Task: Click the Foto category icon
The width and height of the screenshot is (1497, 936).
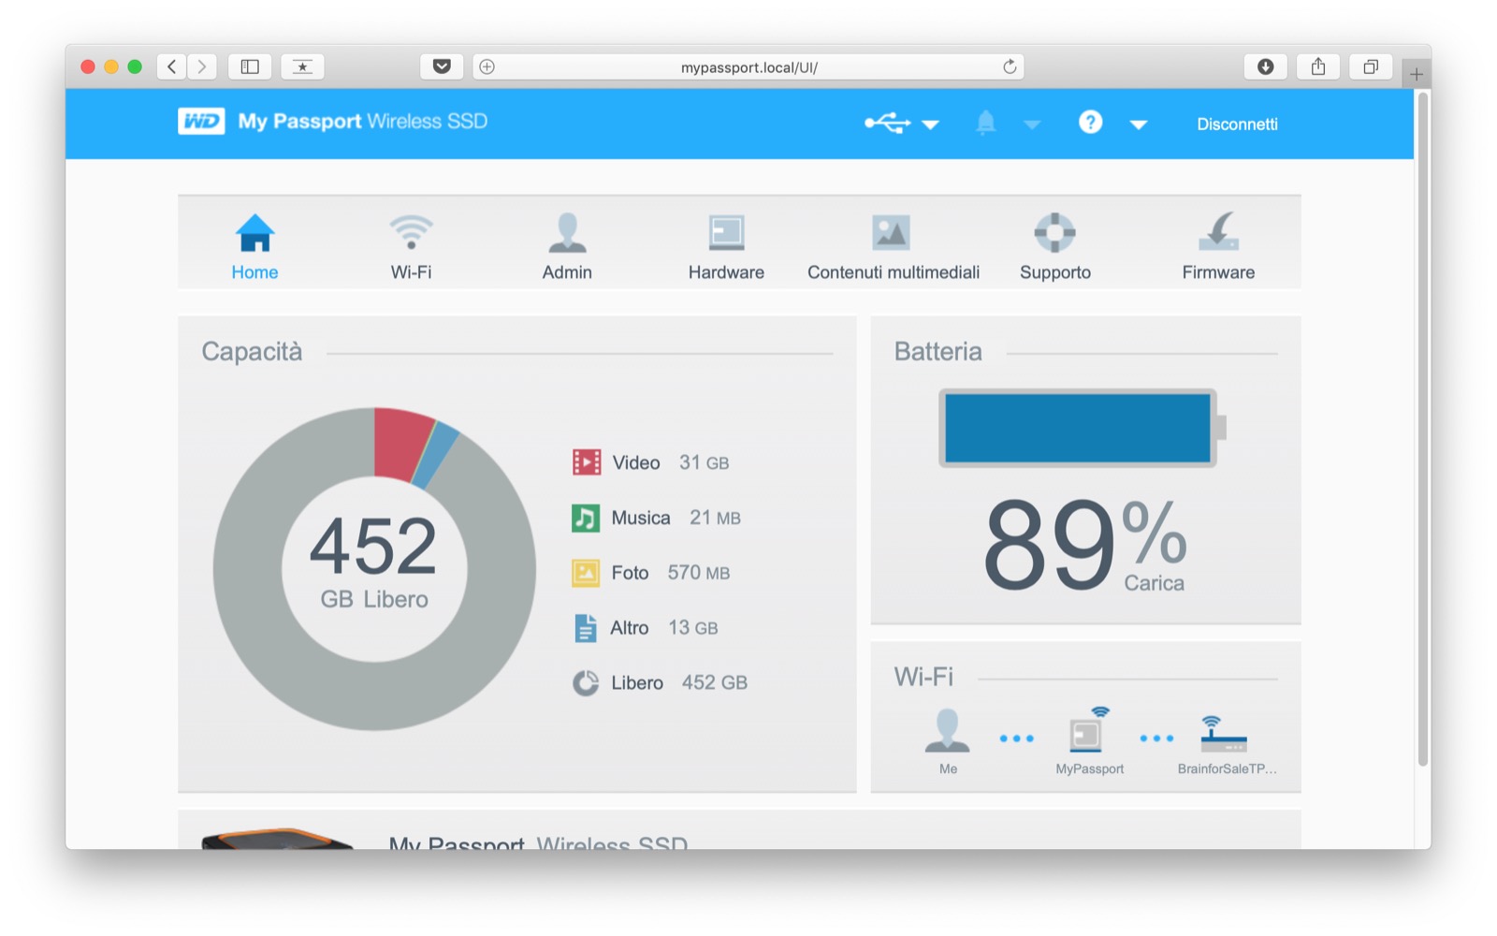Action: [586, 573]
